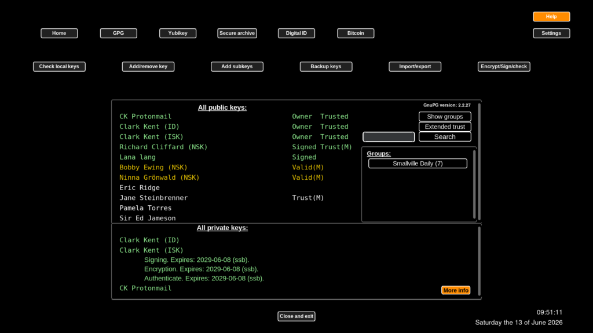Select Eric Ridge key

(140, 188)
